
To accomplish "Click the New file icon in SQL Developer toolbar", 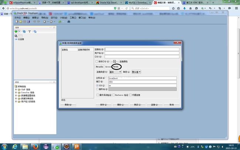I will [x=17, y=22].
